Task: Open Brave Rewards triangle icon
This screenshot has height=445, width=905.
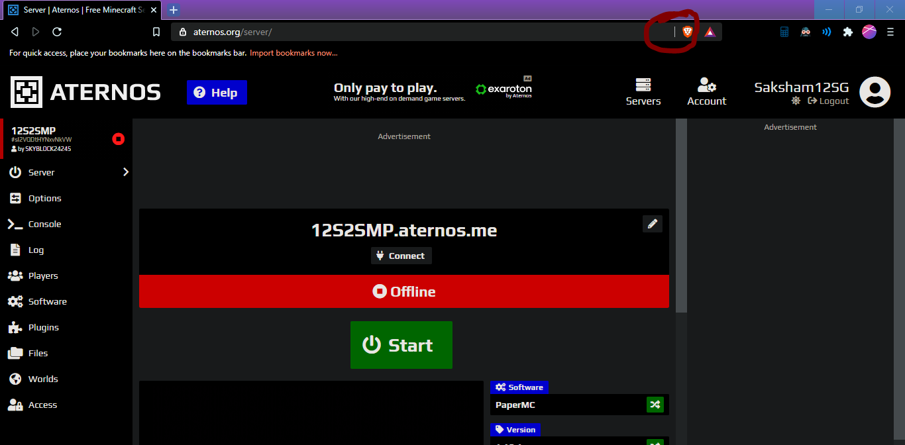Action: pos(710,32)
